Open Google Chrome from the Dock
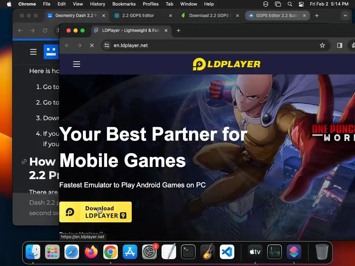 [x=111, y=252]
